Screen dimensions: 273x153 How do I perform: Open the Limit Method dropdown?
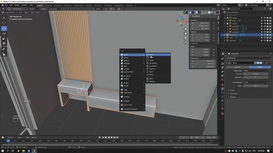[256, 82]
